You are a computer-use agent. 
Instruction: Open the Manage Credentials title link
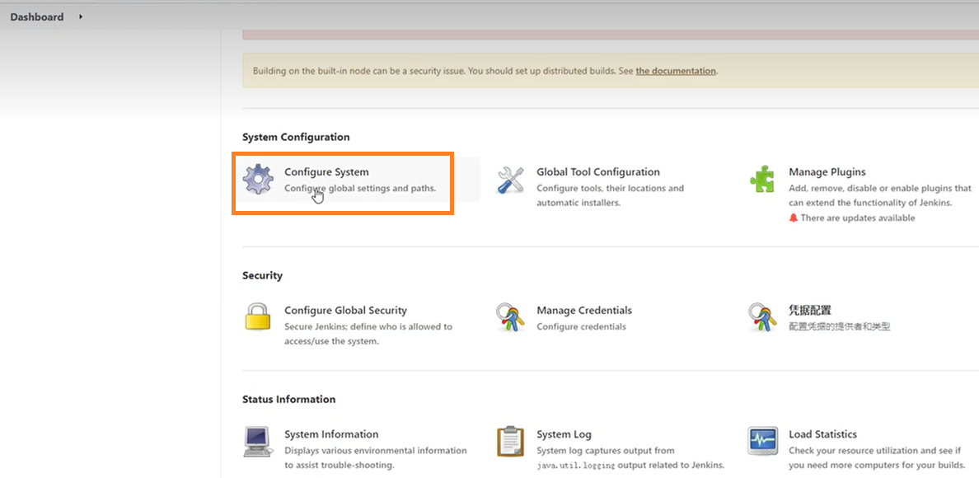(x=584, y=310)
